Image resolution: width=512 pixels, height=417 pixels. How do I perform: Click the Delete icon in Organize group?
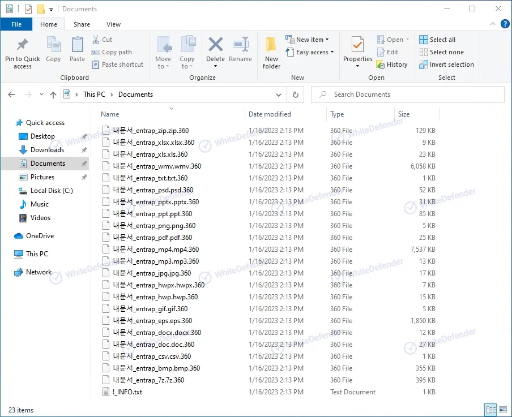tap(215, 45)
